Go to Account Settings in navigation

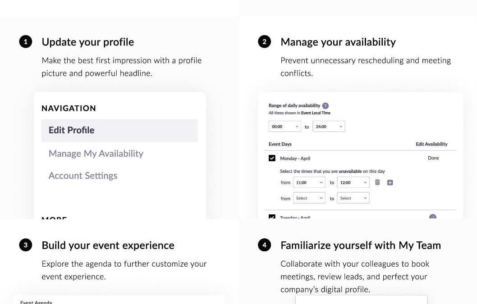click(x=83, y=176)
